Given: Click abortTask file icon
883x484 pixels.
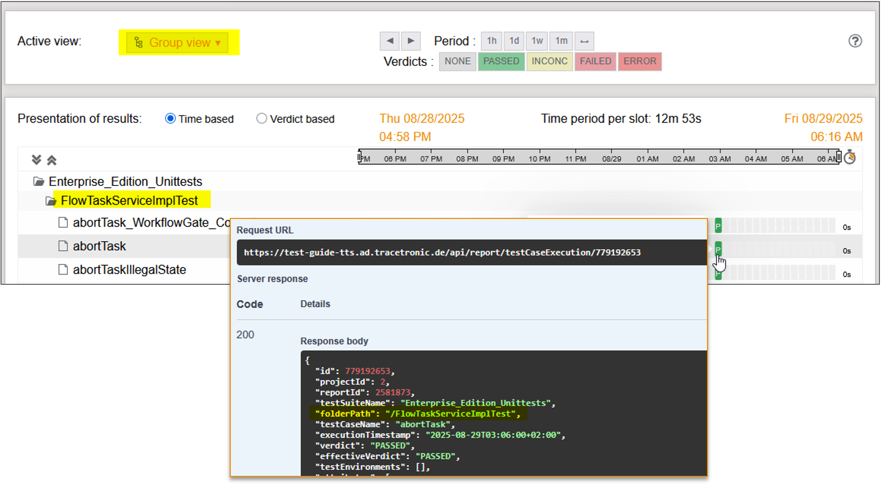Looking at the screenshot, I should click(63, 246).
